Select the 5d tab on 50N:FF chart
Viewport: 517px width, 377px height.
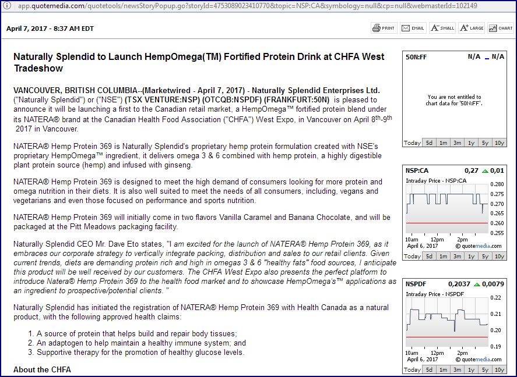click(429, 143)
